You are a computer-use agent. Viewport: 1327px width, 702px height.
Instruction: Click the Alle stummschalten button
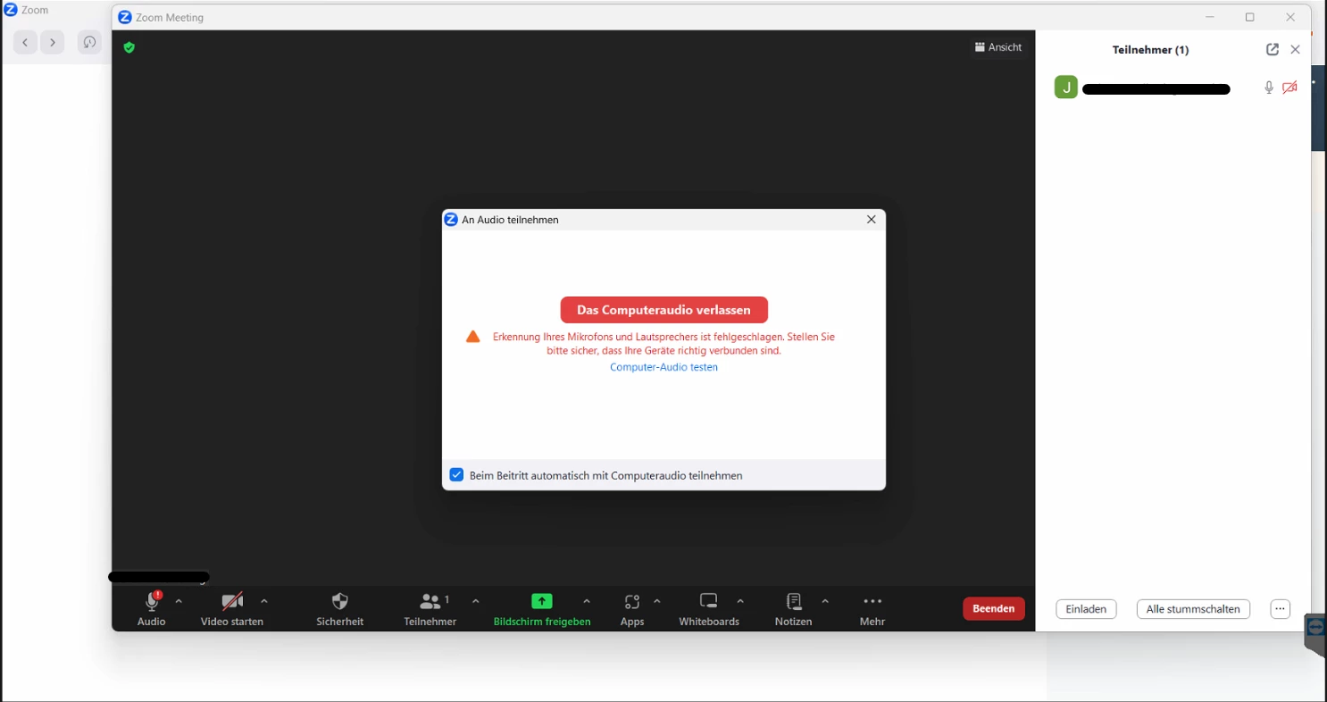pos(1193,609)
